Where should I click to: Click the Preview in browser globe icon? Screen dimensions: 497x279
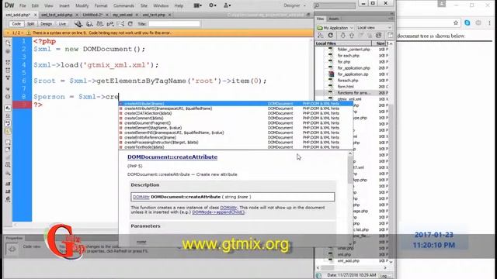click(x=78, y=24)
